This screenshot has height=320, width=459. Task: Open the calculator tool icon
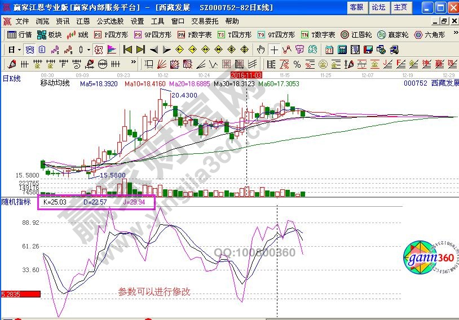(342, 50)
